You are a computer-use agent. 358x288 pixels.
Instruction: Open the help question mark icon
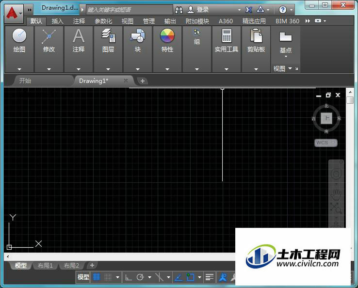(283, 10)
